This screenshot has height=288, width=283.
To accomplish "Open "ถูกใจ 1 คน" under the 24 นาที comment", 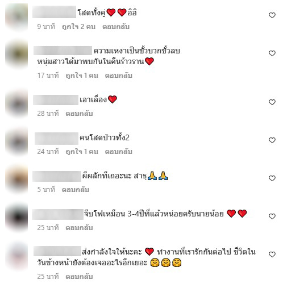I will [x=82, y=152].
